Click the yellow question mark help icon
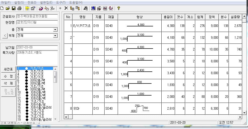This screenshot has height=129, width=248. [119, 8]
